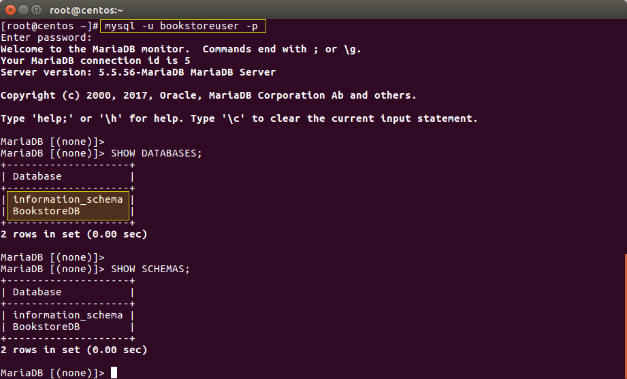The width and height of the screenshot is (627, 379).
Task: Click the terminal's vertical scrollbar thumb
Action: [x=624, y=313]
